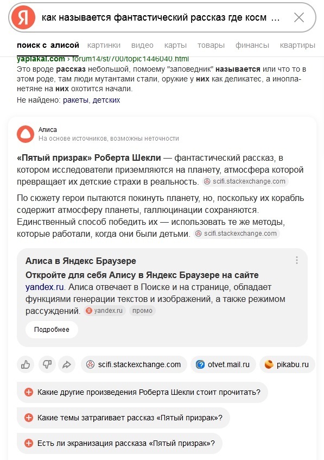Click inside the search input field

point(163,17)
